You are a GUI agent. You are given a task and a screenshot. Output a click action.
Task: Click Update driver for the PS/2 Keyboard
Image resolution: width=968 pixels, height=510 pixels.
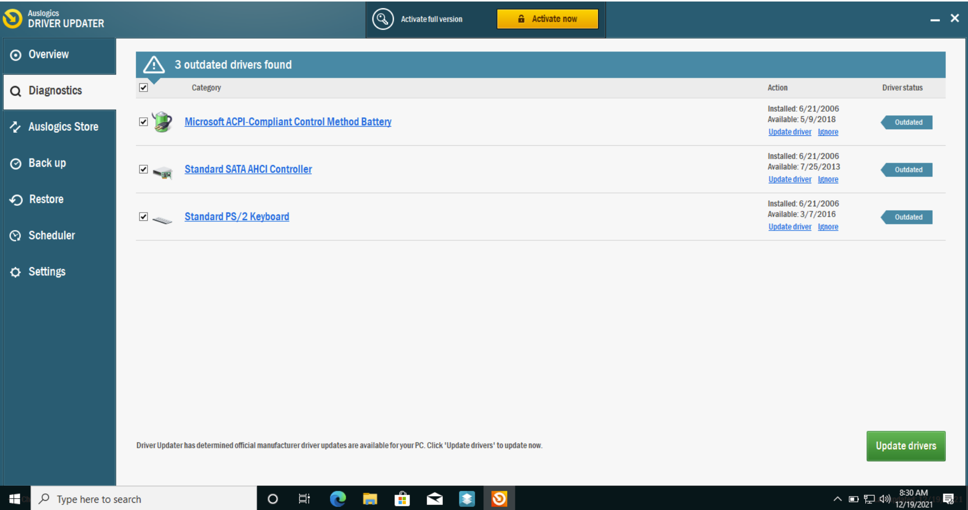(x=790, y=227)
